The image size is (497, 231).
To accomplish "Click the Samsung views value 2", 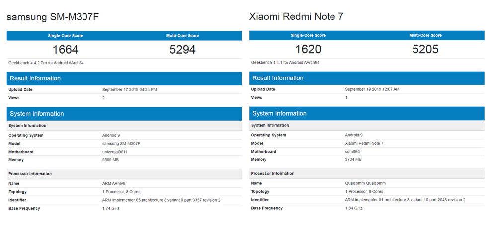I will [x=103, y=98].
